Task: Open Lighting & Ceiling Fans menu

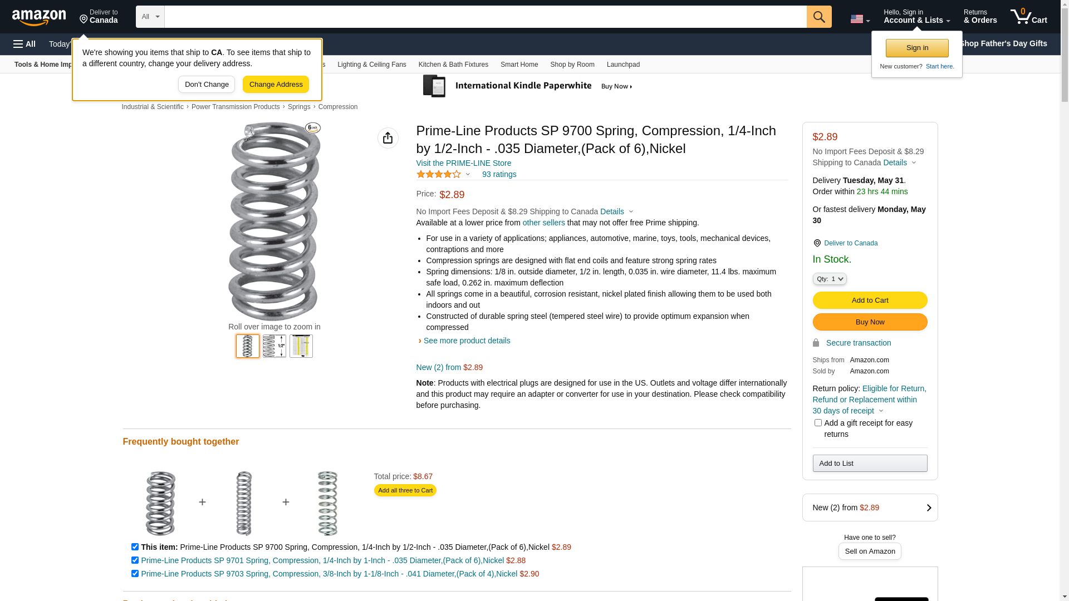Action: click(372, 65)
